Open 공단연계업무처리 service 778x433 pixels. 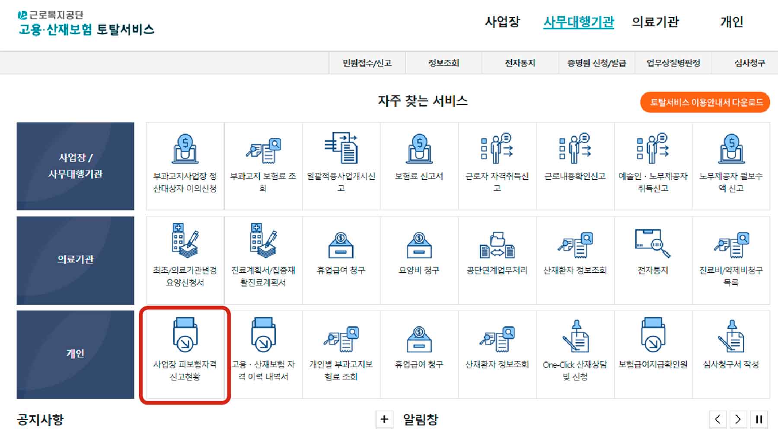click(497, 261)
